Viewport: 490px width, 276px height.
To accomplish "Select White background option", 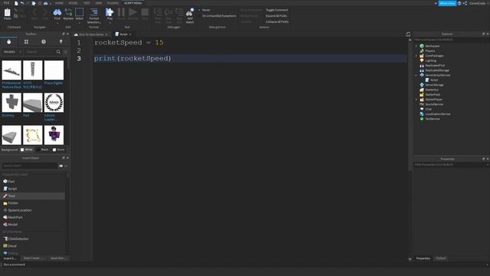I will 27,150.
